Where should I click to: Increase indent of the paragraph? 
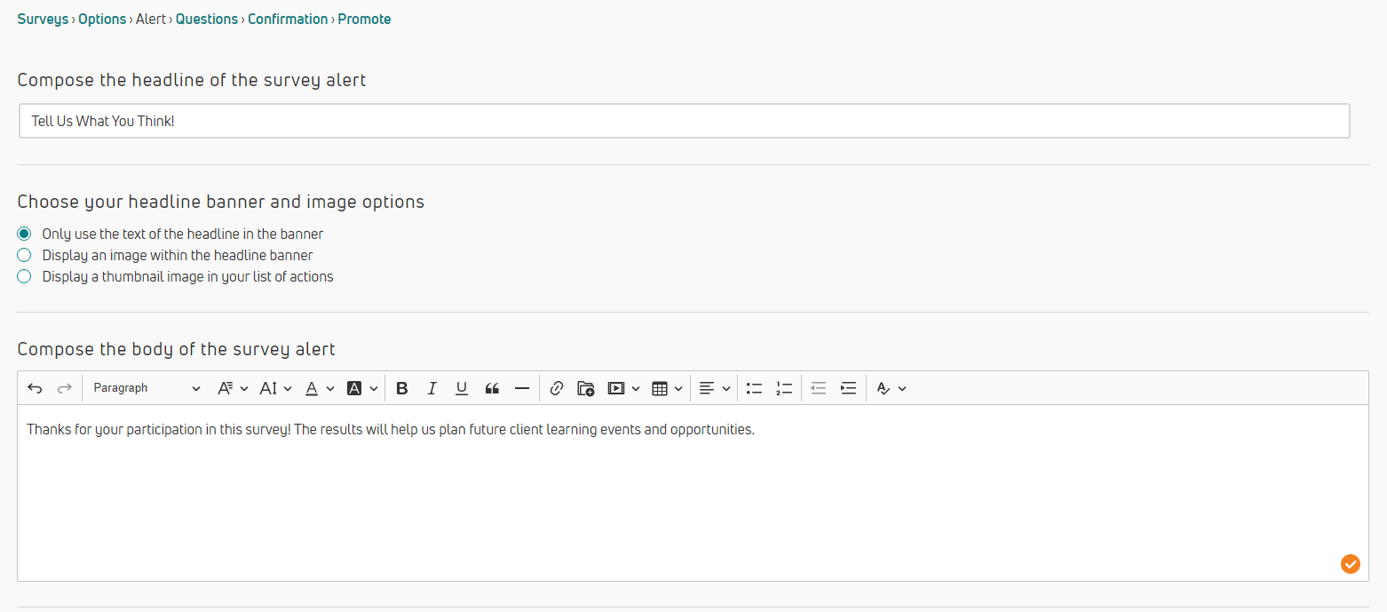[x=848, y=388]
